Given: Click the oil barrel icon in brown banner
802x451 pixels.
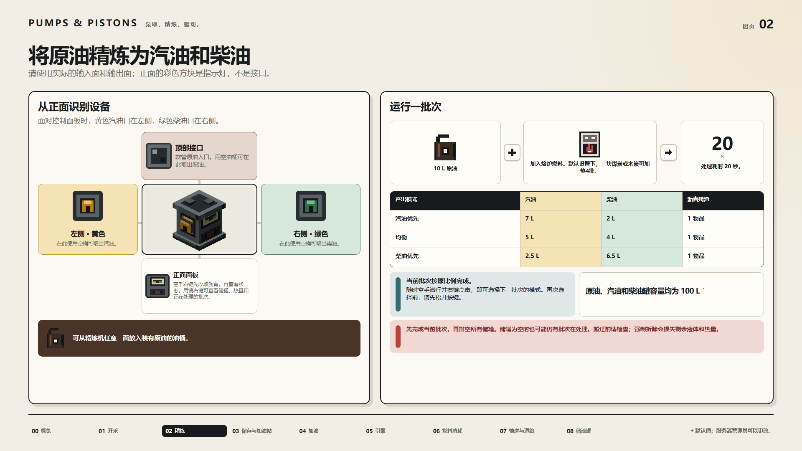Looking at the screenshot, I should coord(56,338).
